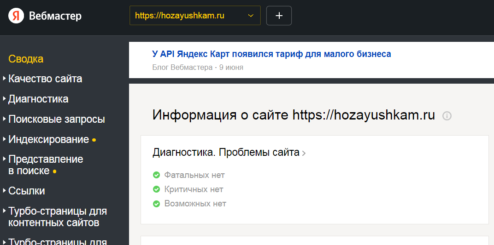Click yellow dot beside Представление в поиске
Screen dimensions: 494x245
point(54,171)
